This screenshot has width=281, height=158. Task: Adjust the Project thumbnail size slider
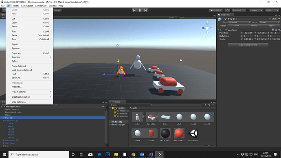coord(209,145)
